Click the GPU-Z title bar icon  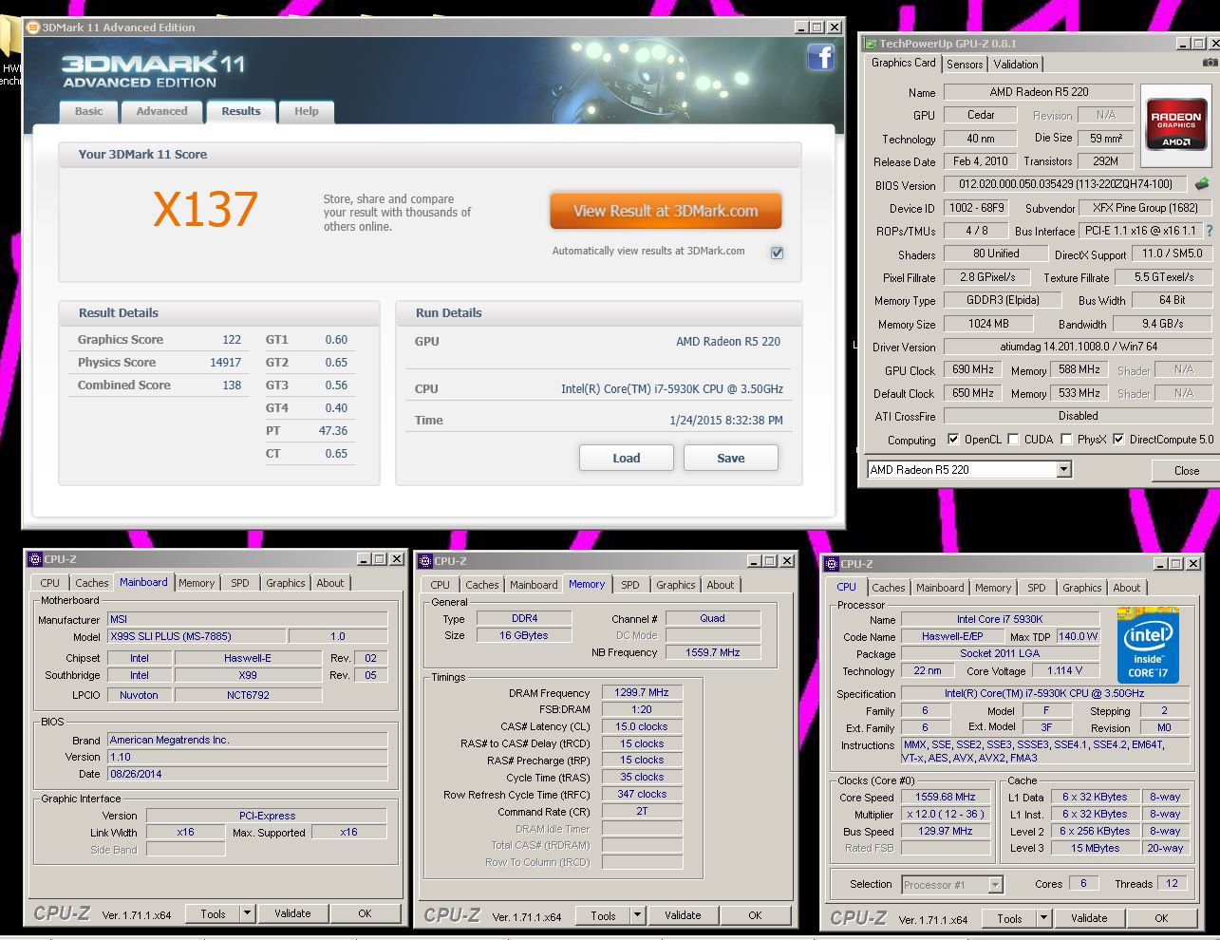tap(870, 44)
